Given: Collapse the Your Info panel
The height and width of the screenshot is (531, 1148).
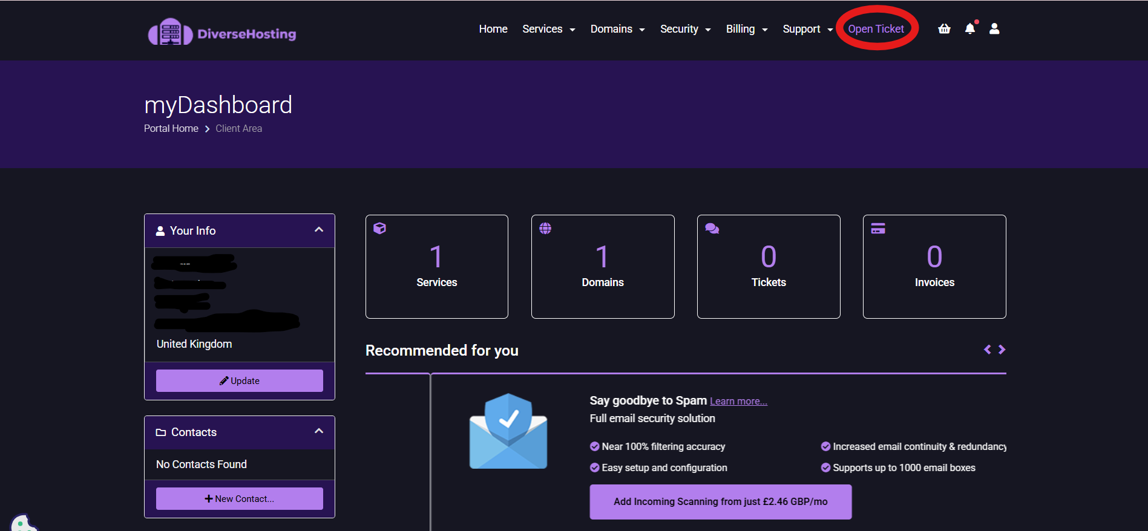Looking at the screenshot, I should coord(319,230).
